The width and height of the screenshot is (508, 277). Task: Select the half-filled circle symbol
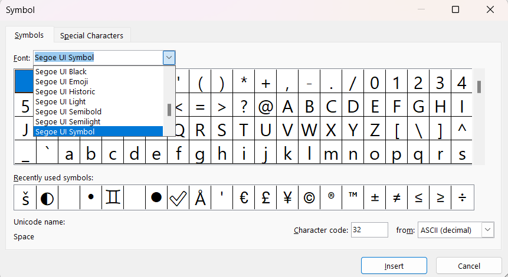tap(47, 197)
